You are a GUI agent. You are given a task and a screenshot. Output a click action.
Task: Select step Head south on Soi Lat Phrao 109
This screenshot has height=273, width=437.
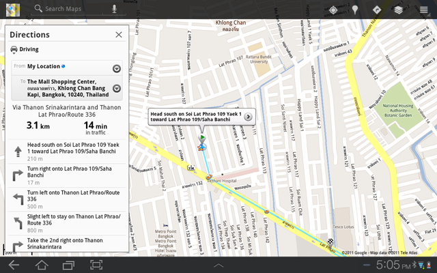coord(67,152)
